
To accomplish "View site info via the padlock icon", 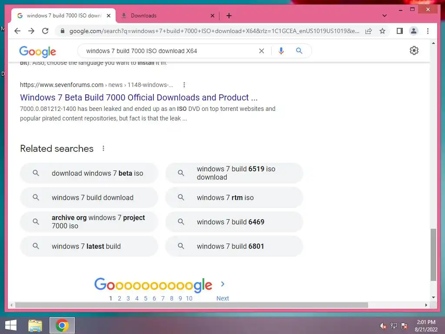I will coord(63,31).
